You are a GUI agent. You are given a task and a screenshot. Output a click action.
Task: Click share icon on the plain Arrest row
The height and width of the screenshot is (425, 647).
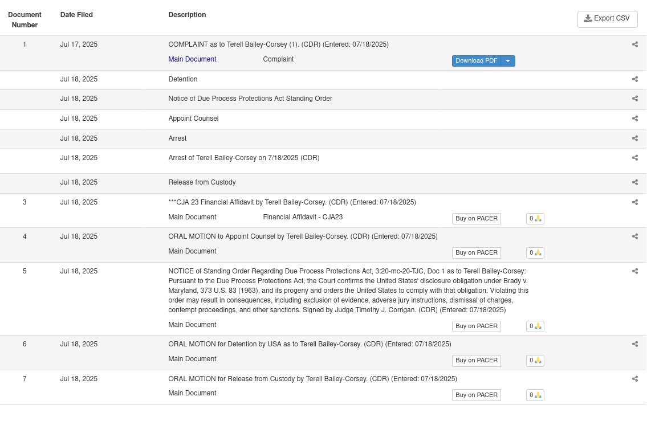pyautogui.click(x=634, y=138)
